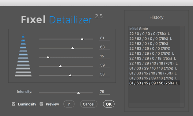
Task: Click the Cancel button
Action: pyautogui.click(x=89, y=104)
